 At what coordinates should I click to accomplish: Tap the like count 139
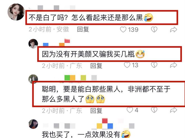pos(133,30)
